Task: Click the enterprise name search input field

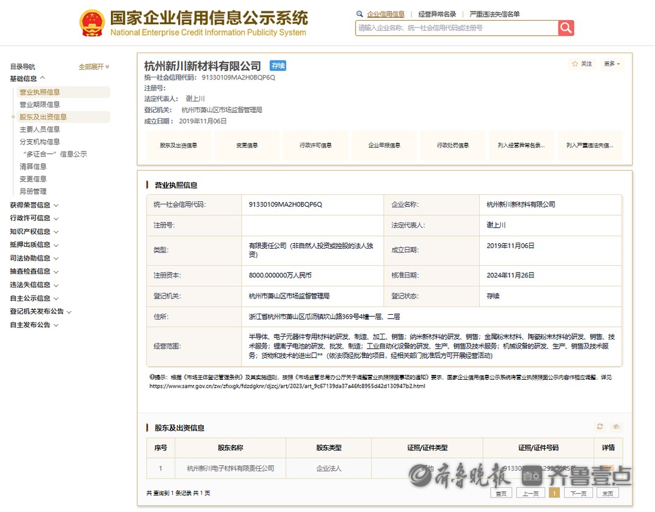Action: pos(456,28)
